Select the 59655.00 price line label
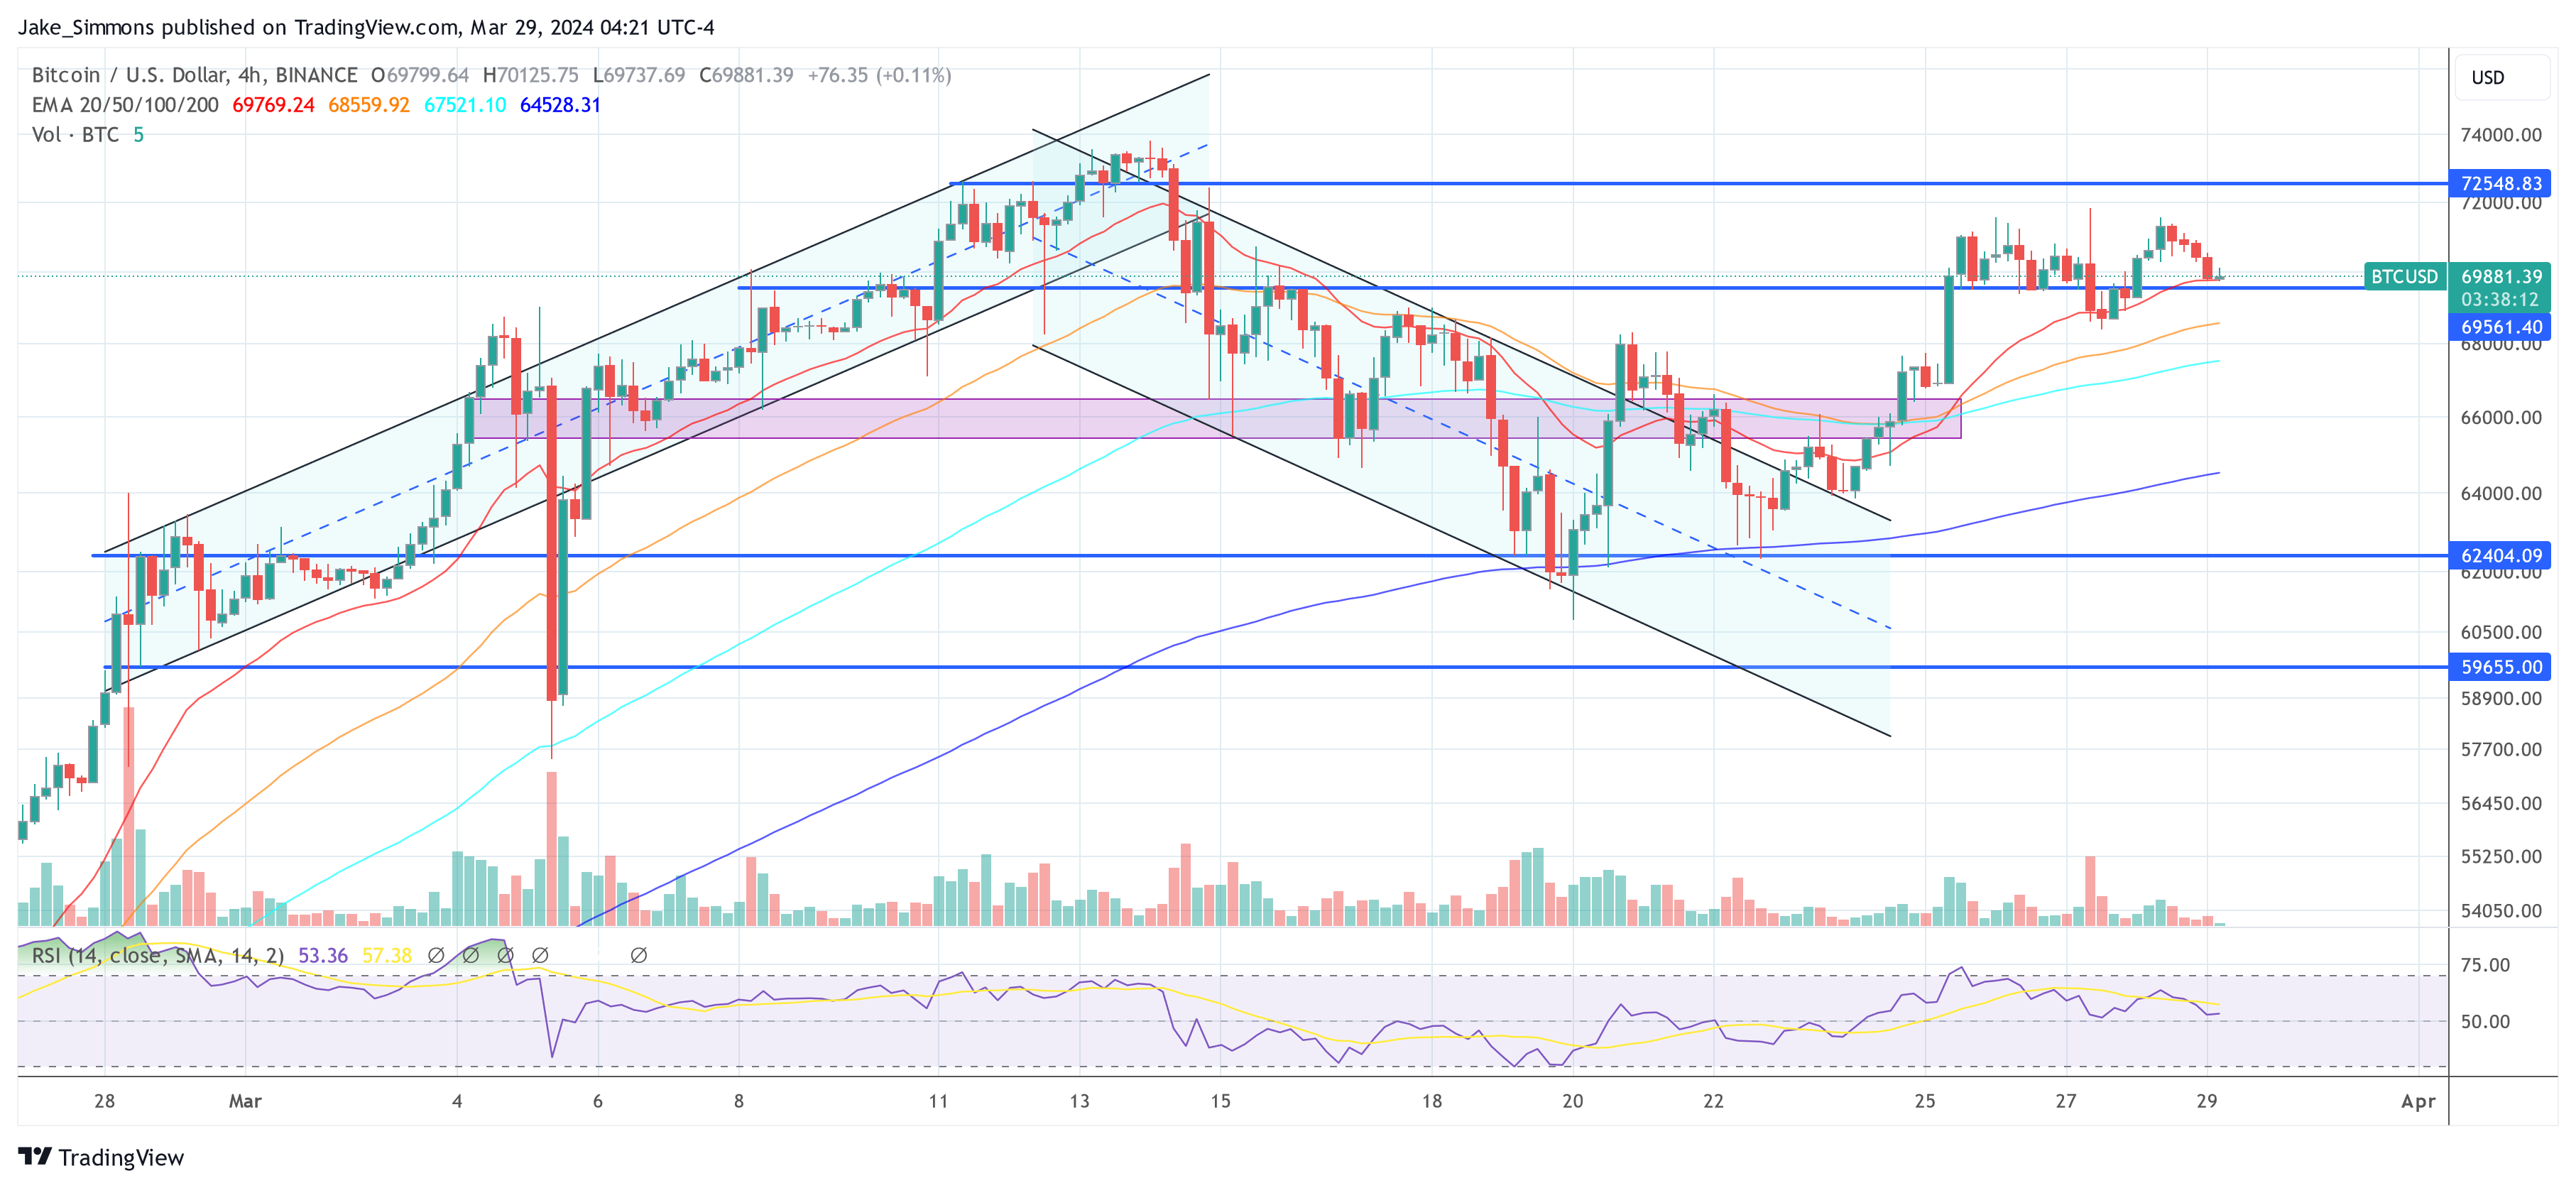Viewport: 2576px width, 1188px height. (x=2499, y=667)
